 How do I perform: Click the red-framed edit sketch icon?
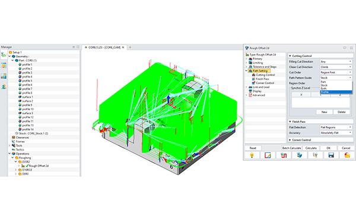(x=268, y=155)
